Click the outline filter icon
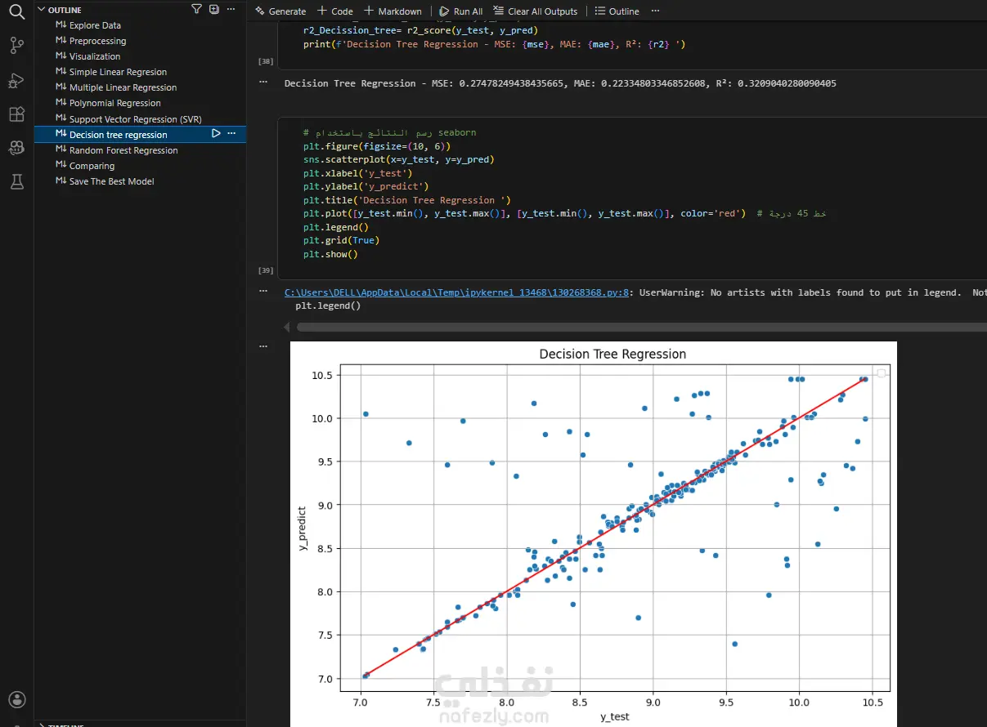Screen dimensions: 987x727 (x=196, y=10)
